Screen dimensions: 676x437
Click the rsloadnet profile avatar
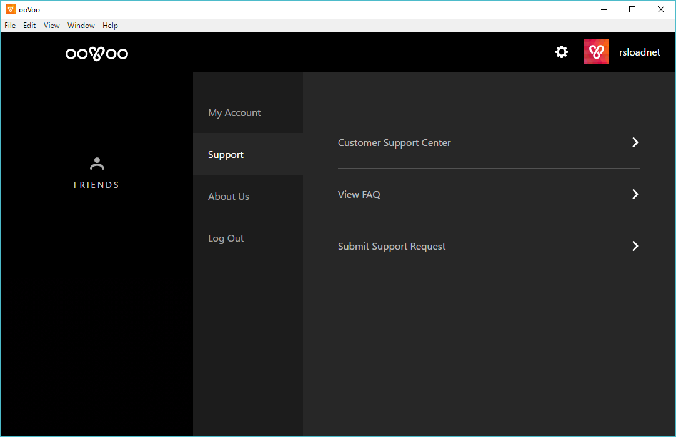pos(596,52)
